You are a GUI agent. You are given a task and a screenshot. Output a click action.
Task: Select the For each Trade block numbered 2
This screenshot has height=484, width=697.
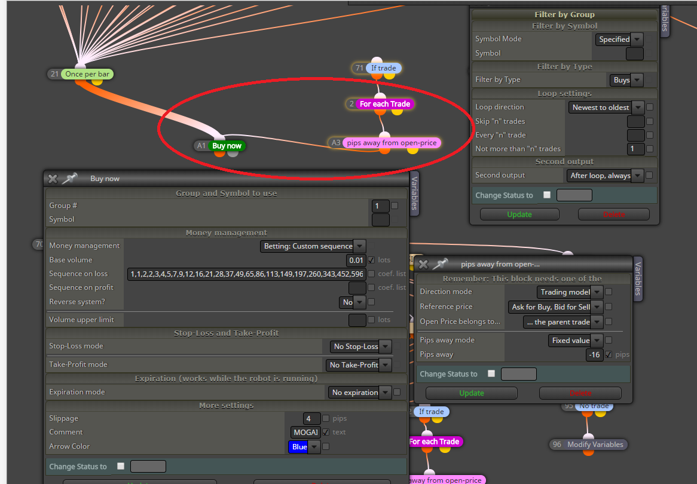(x=385, y=104)
